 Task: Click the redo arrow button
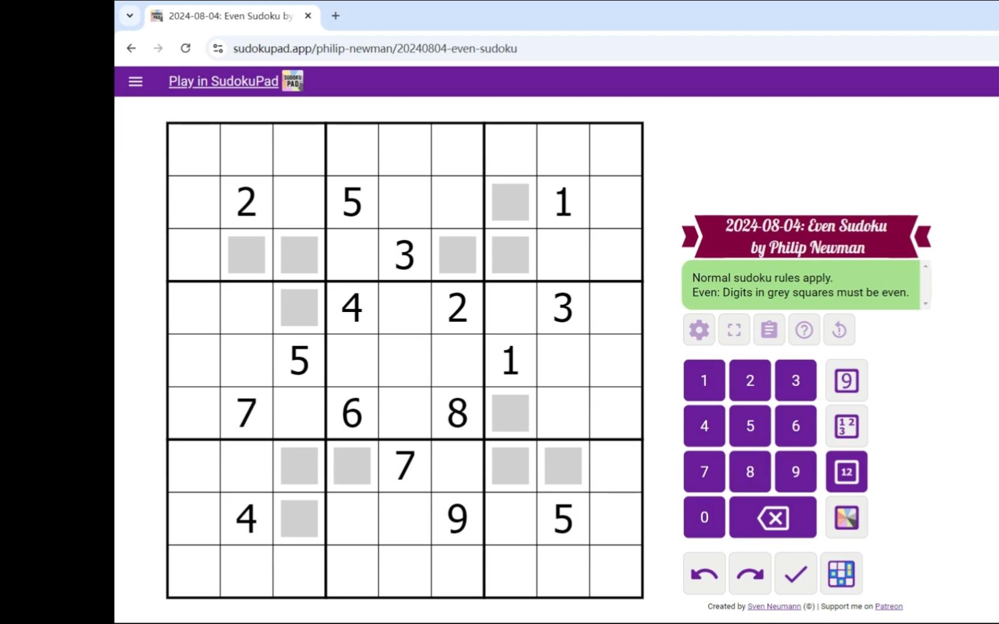tap(750, 574)
